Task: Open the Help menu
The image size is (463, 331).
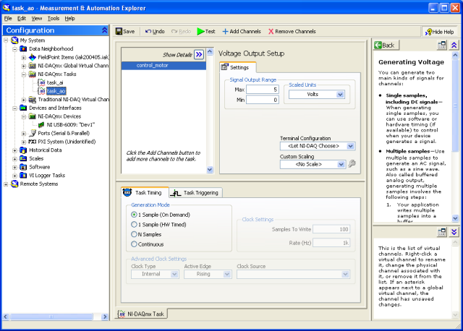Action: pos(69,18)
